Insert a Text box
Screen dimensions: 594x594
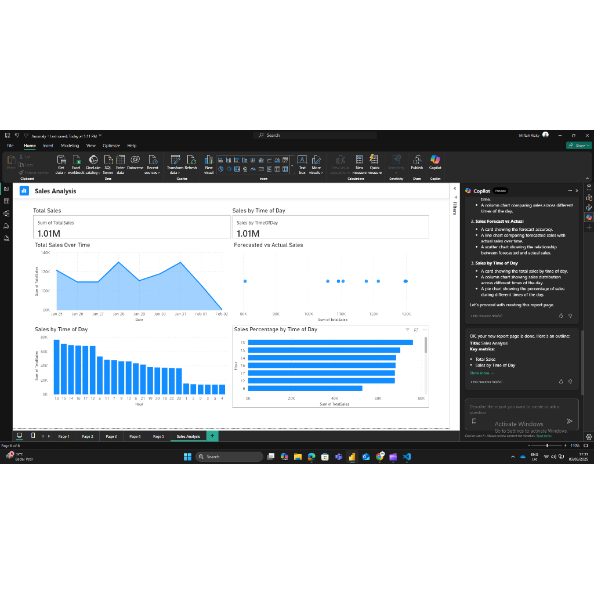pos(302,164)
